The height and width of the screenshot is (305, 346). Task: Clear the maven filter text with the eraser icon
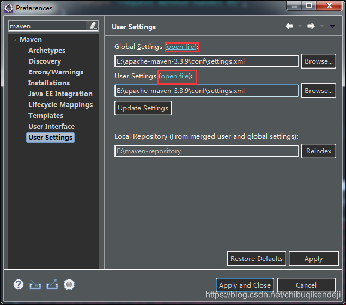click(93, 26)
